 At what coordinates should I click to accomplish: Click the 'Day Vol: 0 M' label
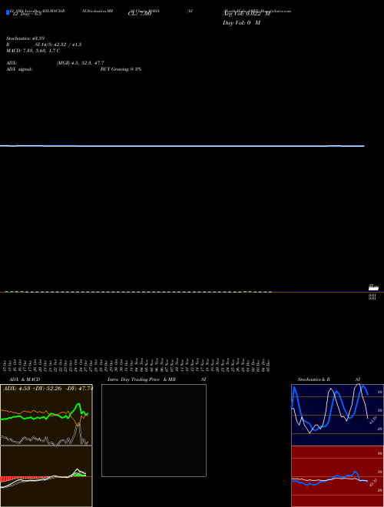(241, 23)
